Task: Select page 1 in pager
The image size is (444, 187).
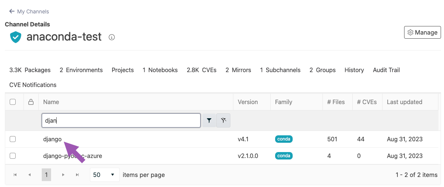Action: (46, 175)
